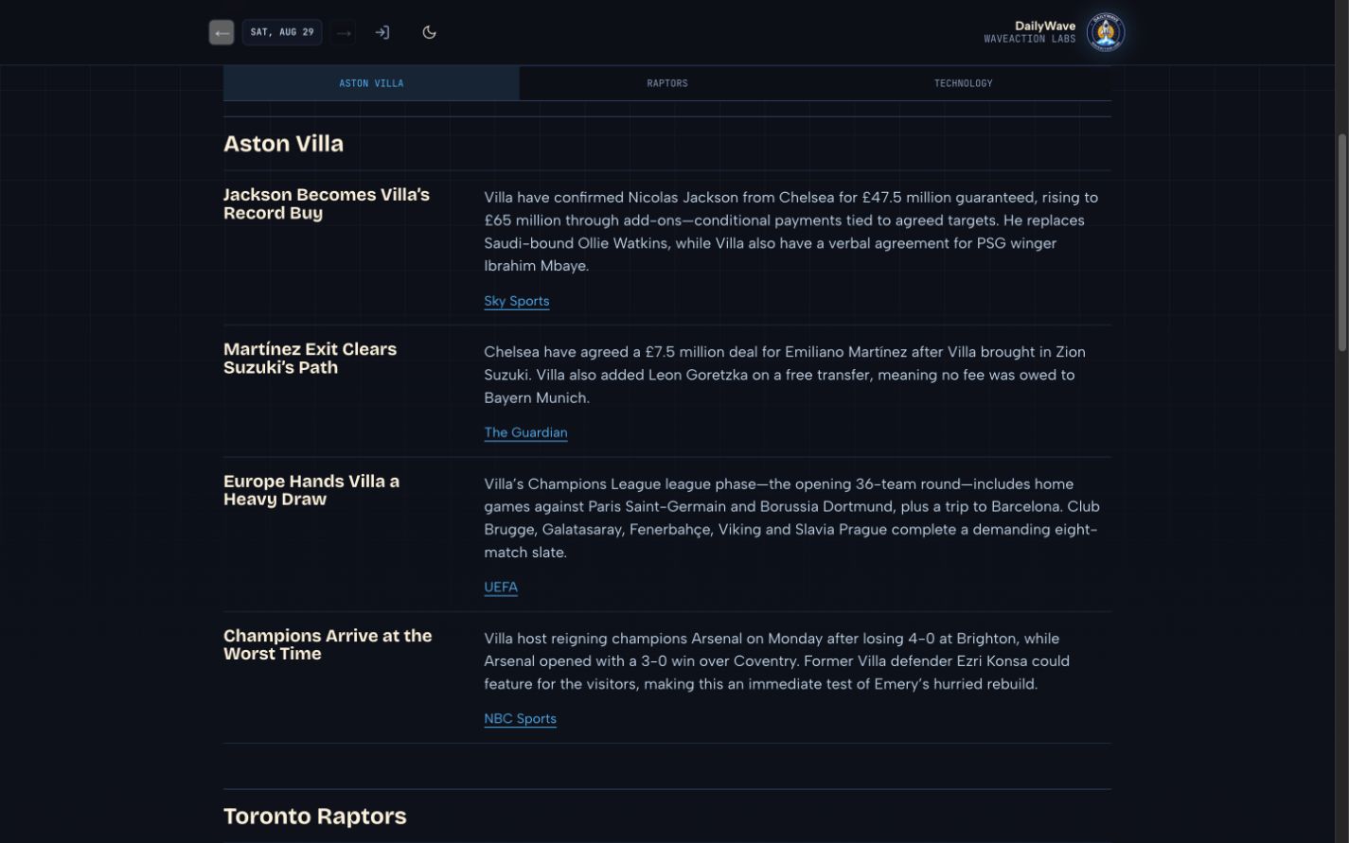The image size is (1349, 843).
Task: Click the "Aston Villa" section heading
Action: coord(283,144)
